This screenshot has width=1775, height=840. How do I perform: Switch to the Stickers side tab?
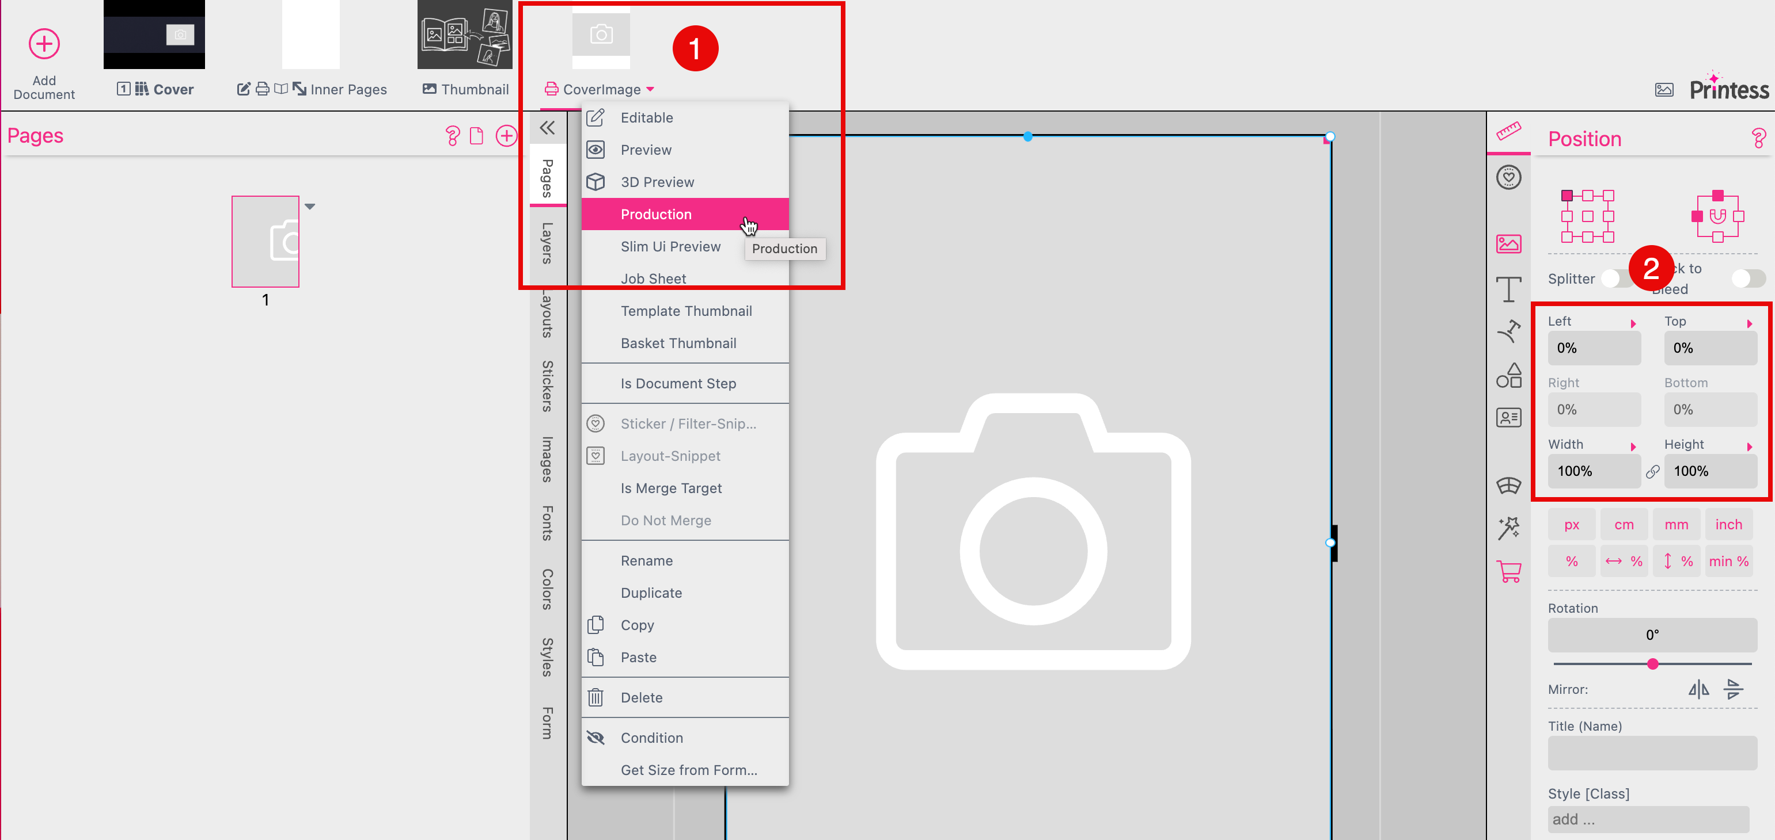(547, 385)
